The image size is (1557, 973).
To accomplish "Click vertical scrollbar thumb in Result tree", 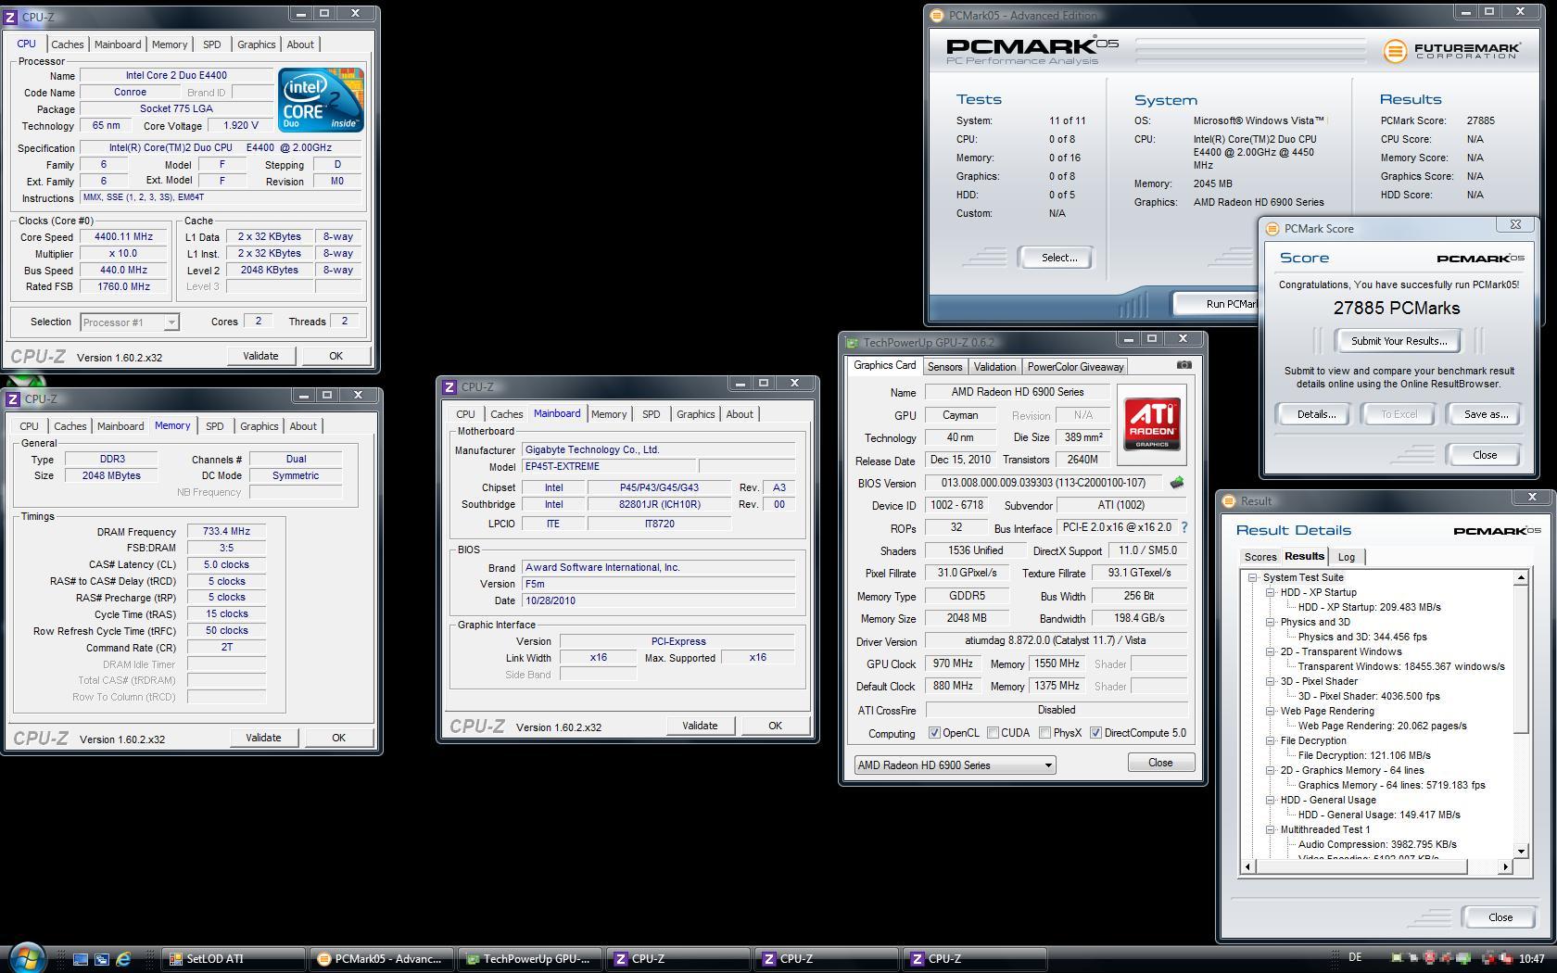I will [1521, 659].
